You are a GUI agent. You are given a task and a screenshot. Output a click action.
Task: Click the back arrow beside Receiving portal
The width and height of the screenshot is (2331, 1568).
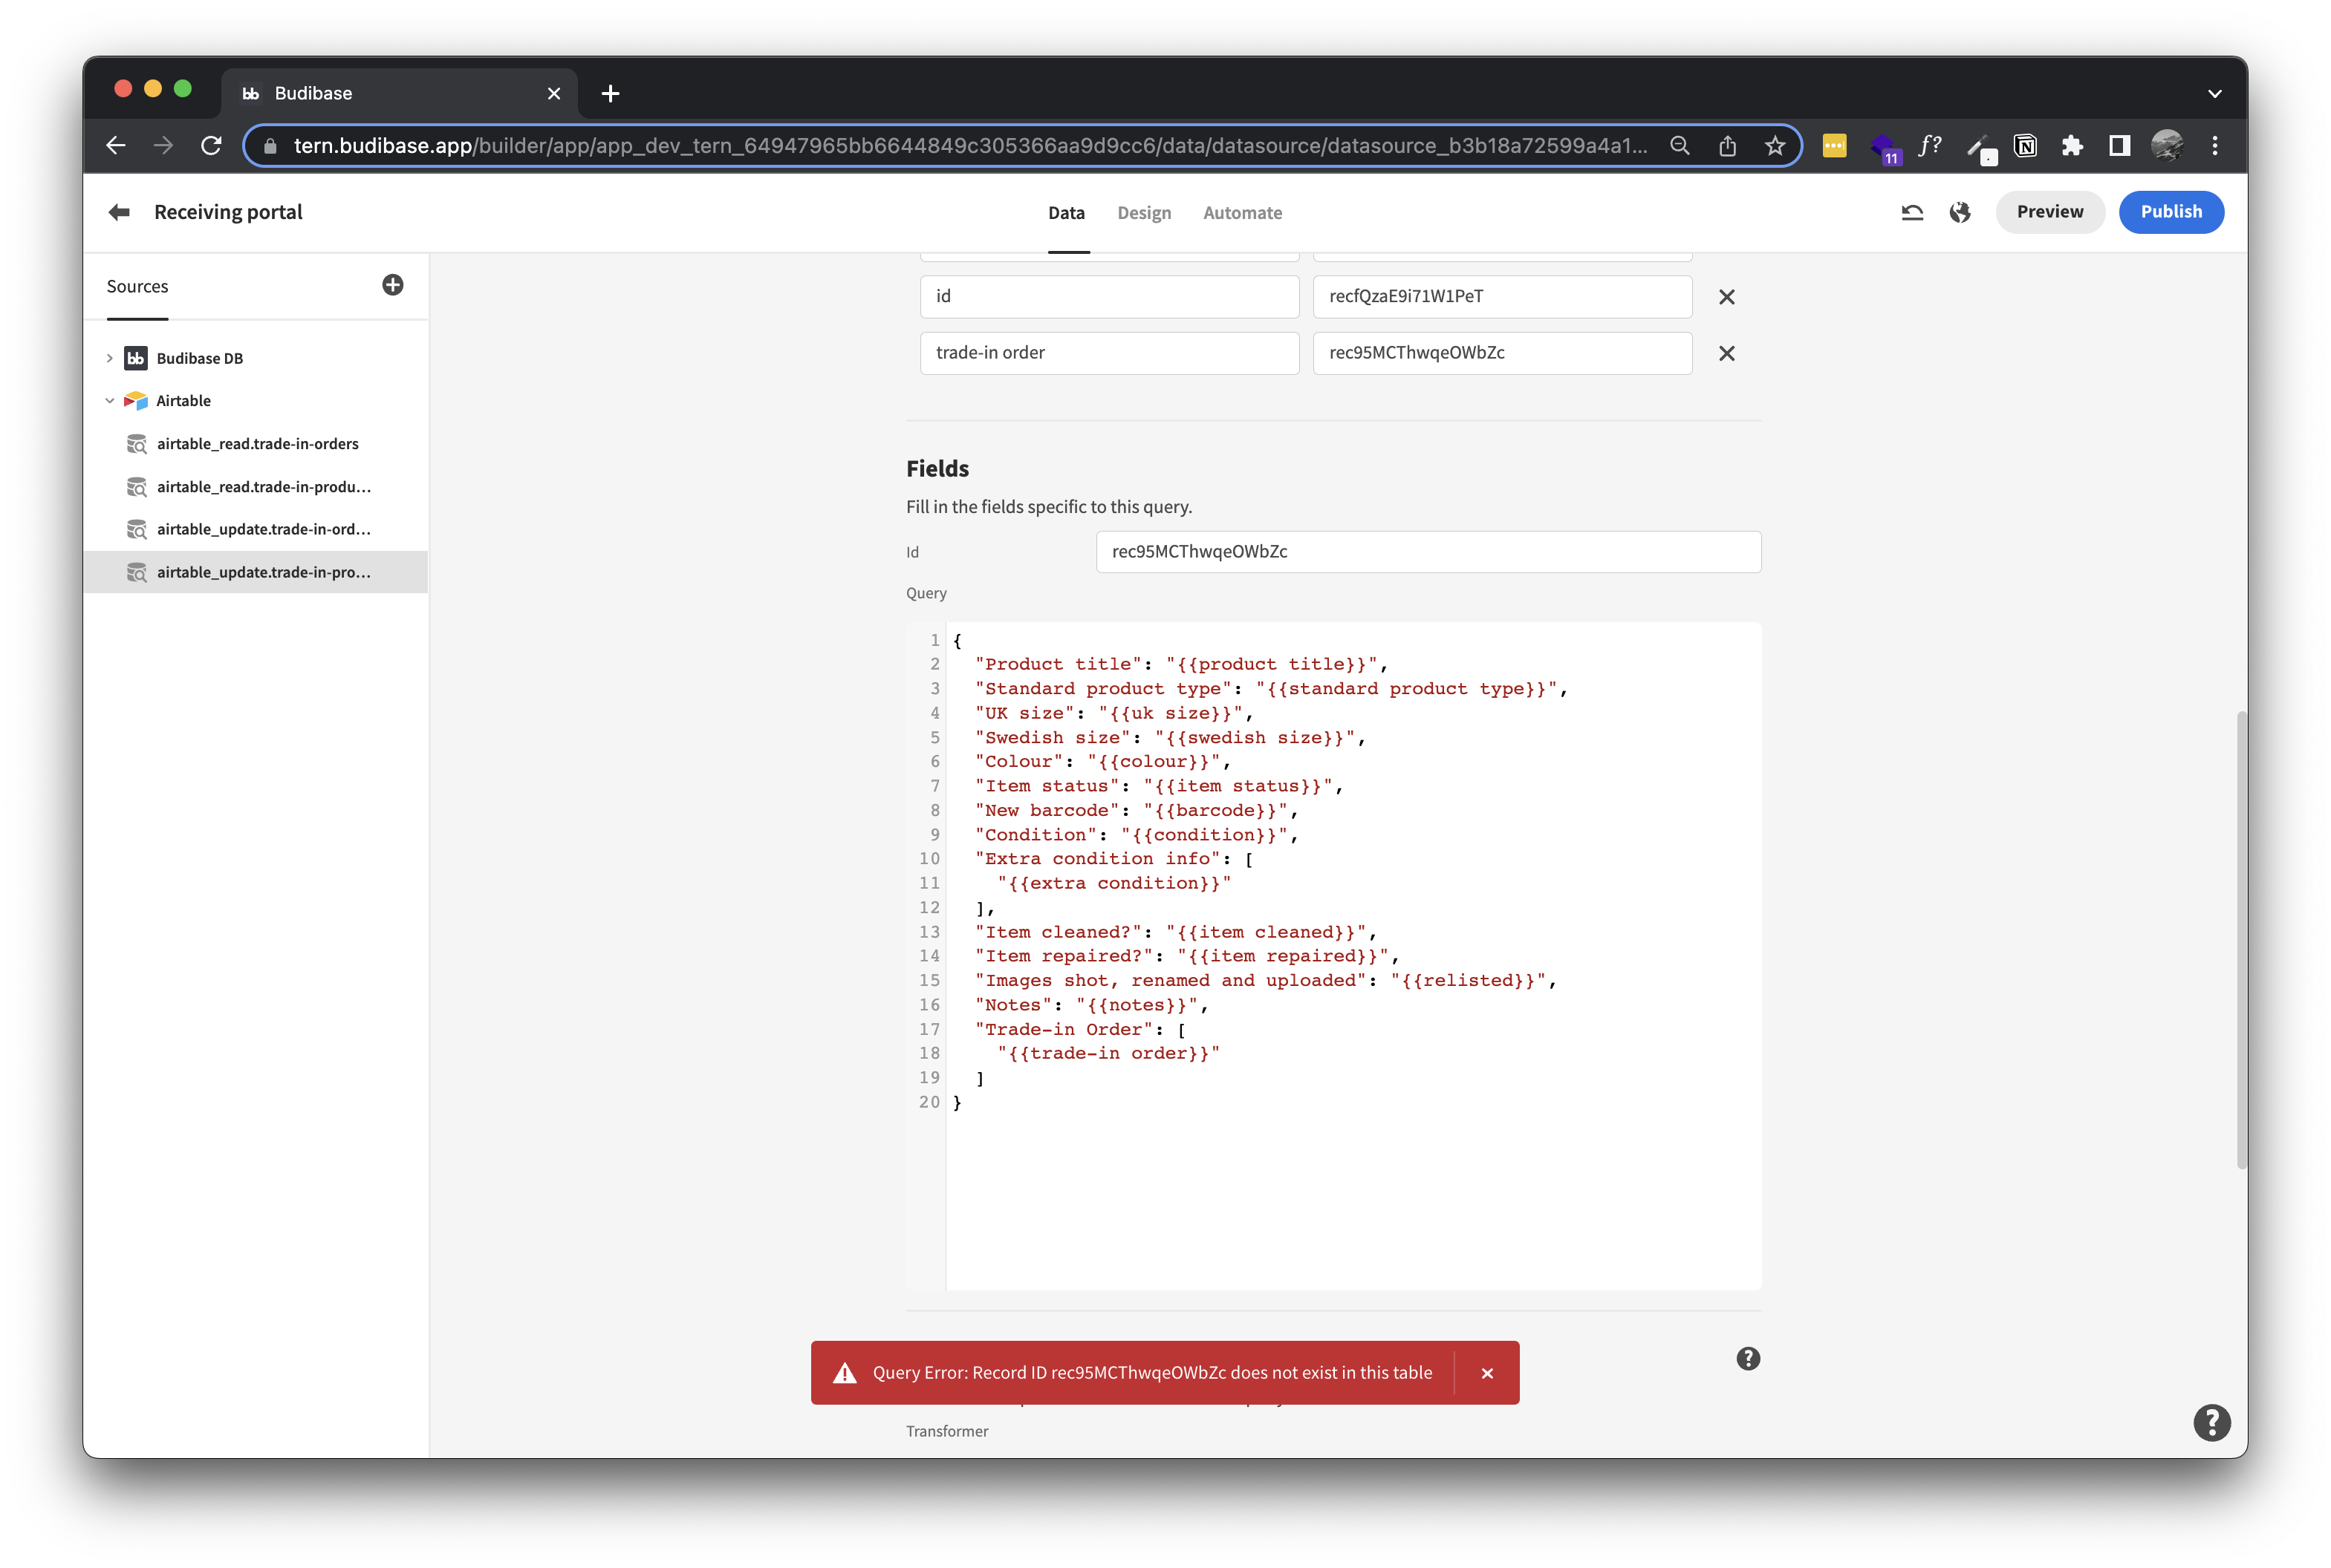pos(117,211)
